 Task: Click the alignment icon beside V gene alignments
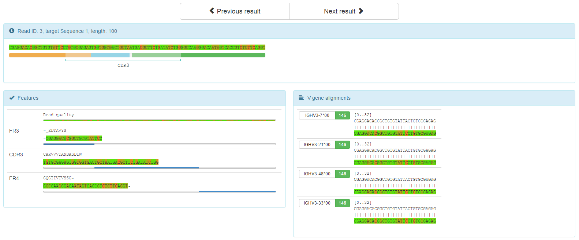(x=301, y=98)
